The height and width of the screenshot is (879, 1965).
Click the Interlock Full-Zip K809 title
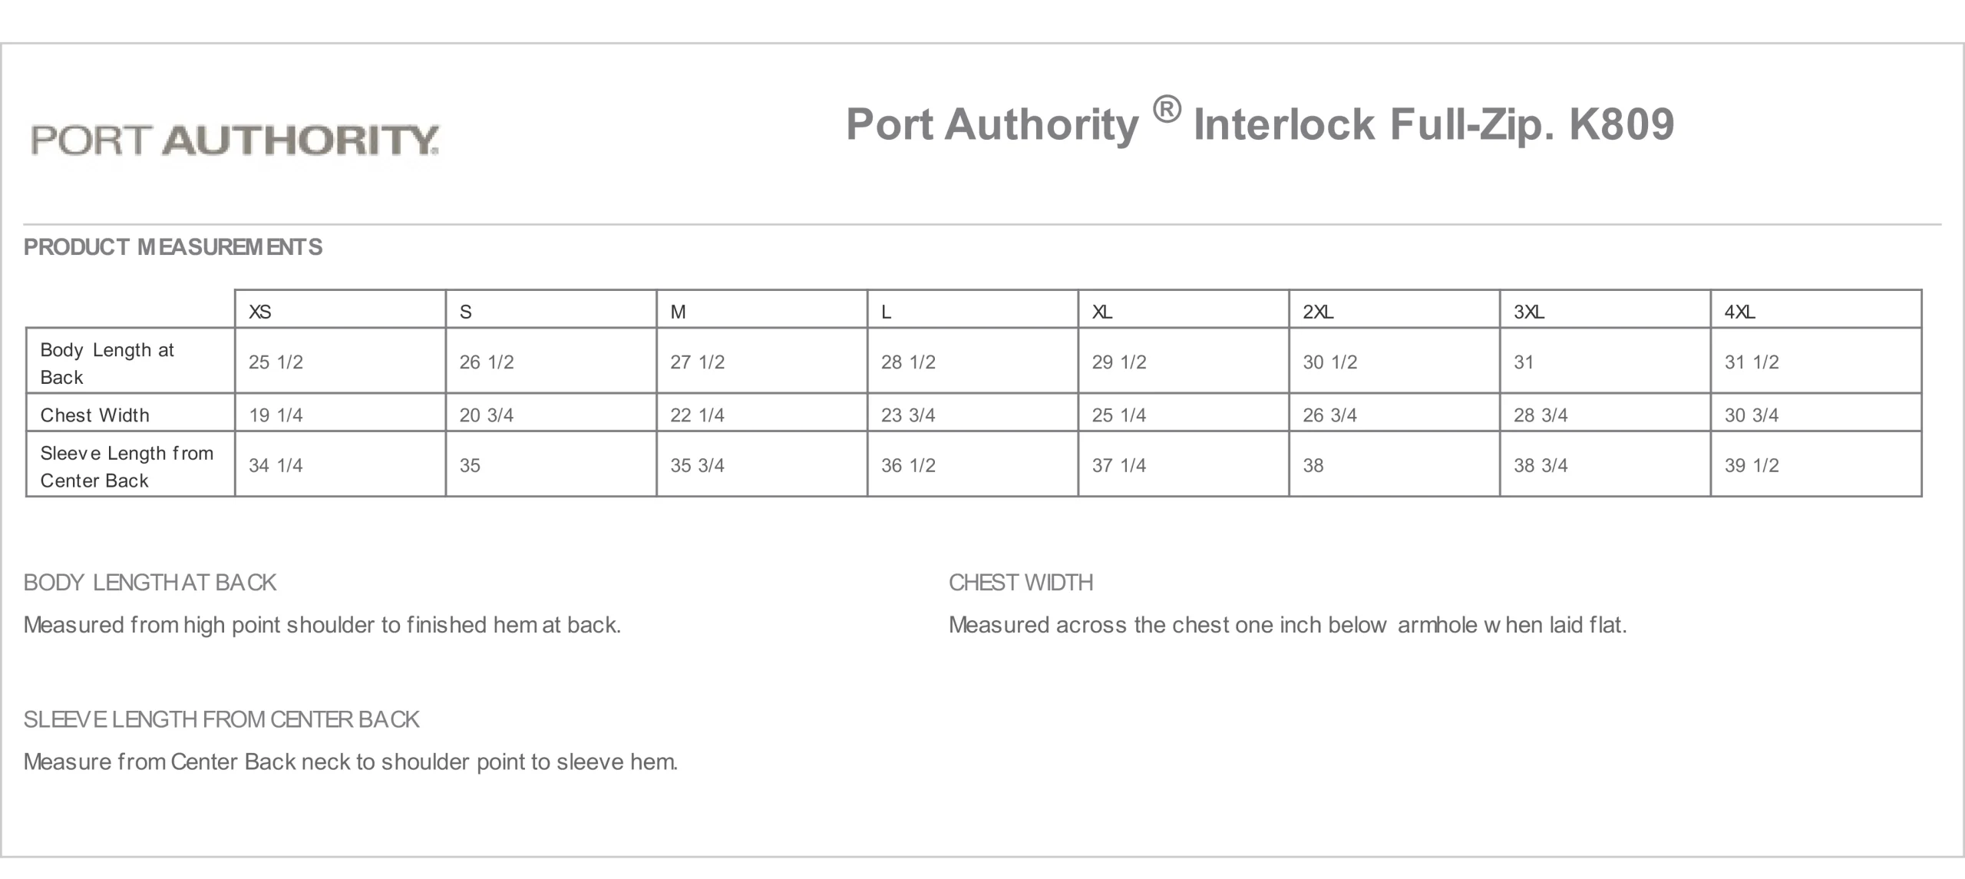[x=1260, y=124]
